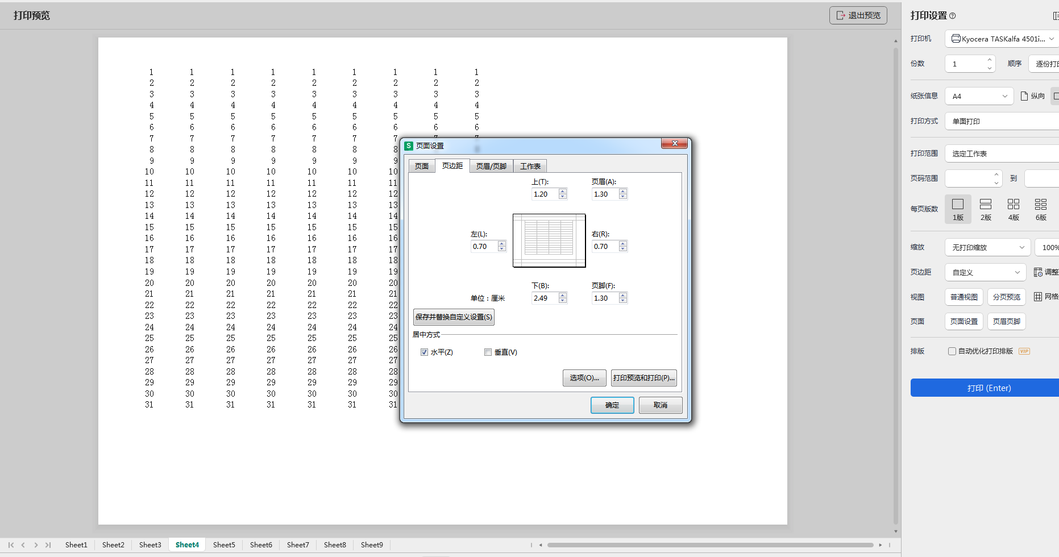
Task: Click save and replace custom settings
Action: (454, 317)
